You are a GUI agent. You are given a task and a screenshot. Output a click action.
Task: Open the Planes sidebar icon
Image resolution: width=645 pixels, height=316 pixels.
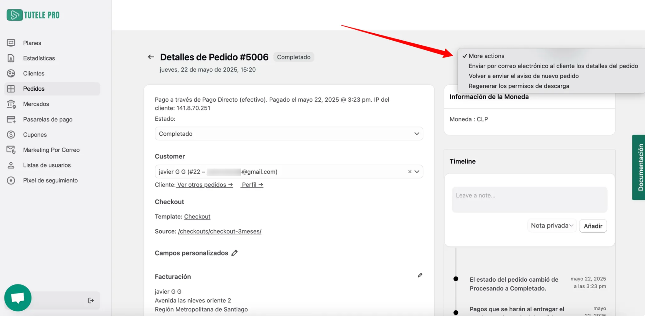coord(11,43)
